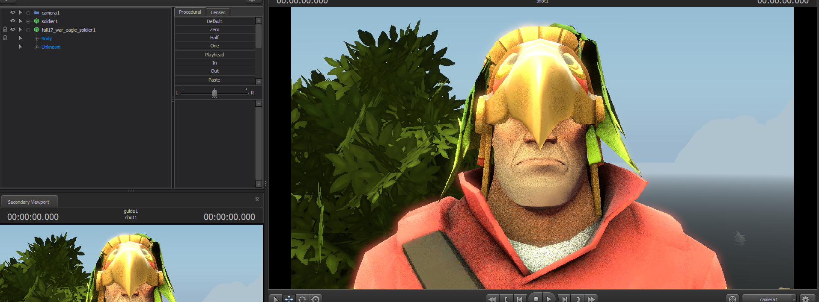Click the L to R balance slider handle
This screenshot has width=819, height=302.
214,93
